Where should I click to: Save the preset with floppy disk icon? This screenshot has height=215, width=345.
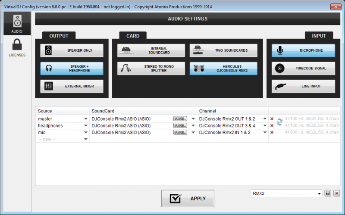click(328, 194)
